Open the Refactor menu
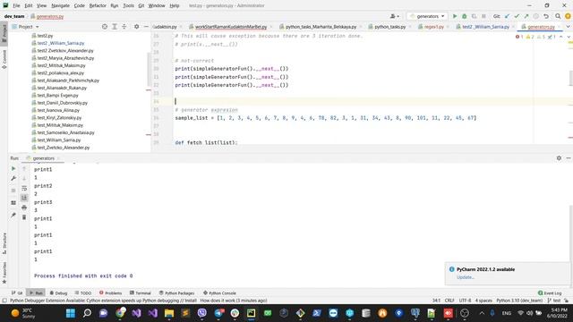Screen dimensions: 573x322 [98, 5]
